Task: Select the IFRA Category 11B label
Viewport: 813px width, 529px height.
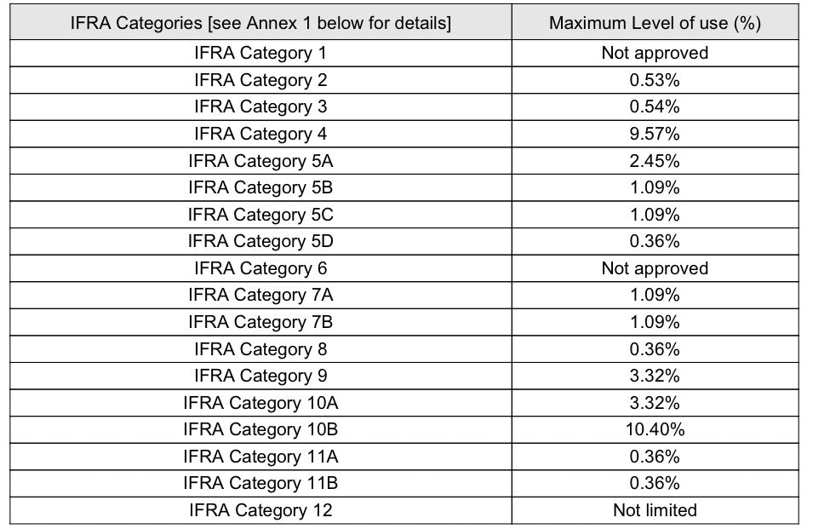Action: click(x=261, y=483)
